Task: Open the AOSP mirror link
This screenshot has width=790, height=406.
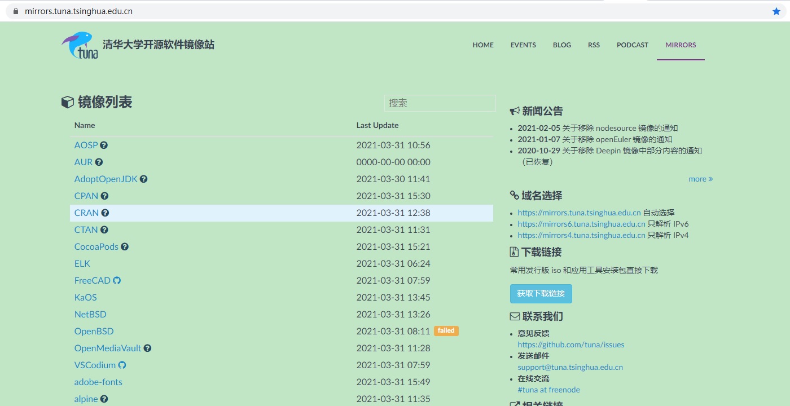Action: click(86, 145)
